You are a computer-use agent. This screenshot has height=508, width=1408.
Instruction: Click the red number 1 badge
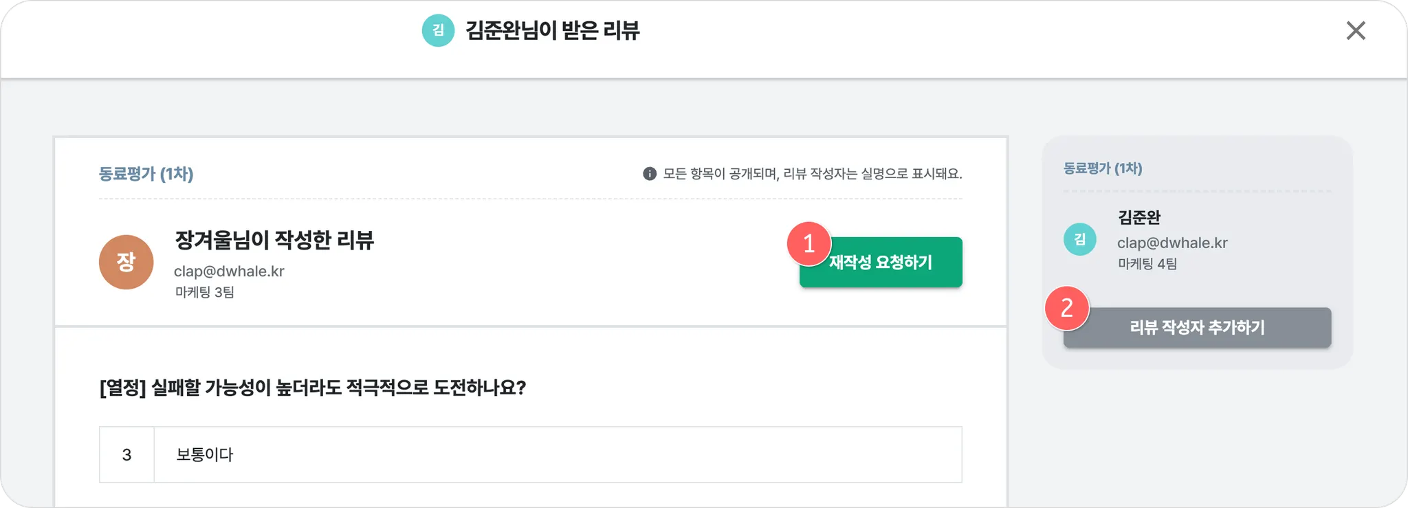(808, 243)
